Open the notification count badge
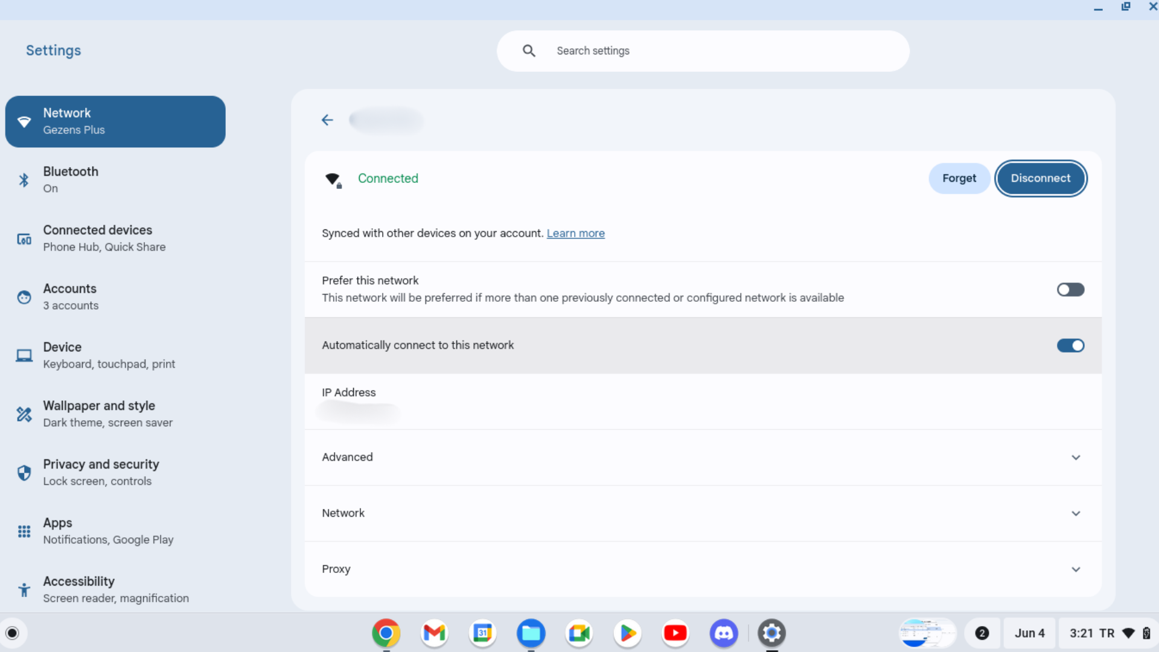 pyautogui.click(x=982, y=633)
